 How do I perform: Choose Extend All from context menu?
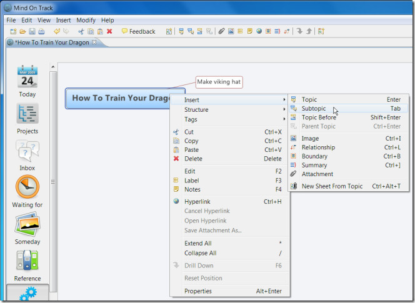click(x=229, y=243)
